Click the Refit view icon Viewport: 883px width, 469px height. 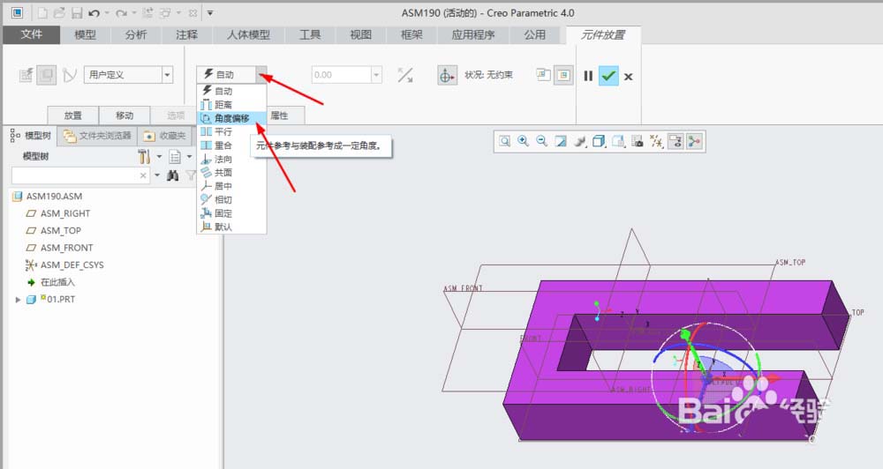tap(504, 141)
